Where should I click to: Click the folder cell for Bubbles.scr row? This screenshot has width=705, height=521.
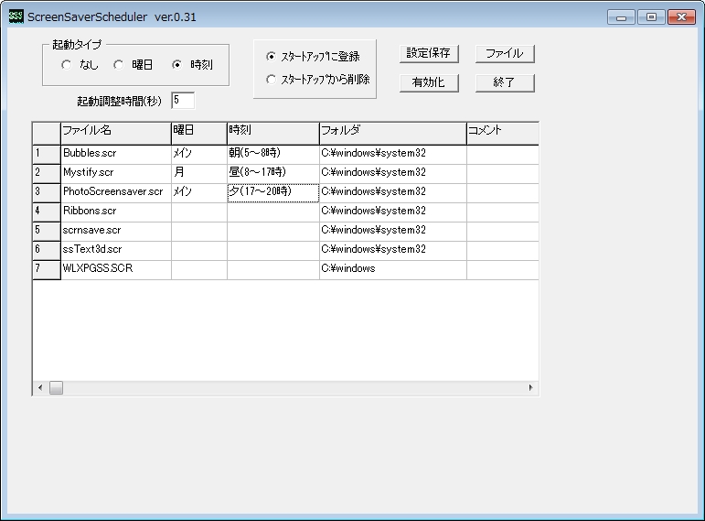click(x=393, y=155)
